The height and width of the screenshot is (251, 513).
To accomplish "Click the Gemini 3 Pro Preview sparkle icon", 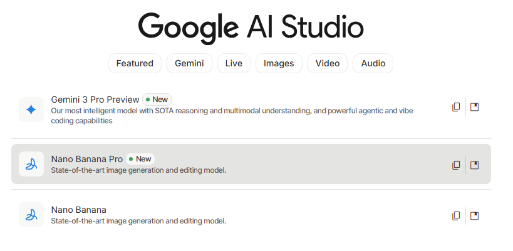I will 31,110.
